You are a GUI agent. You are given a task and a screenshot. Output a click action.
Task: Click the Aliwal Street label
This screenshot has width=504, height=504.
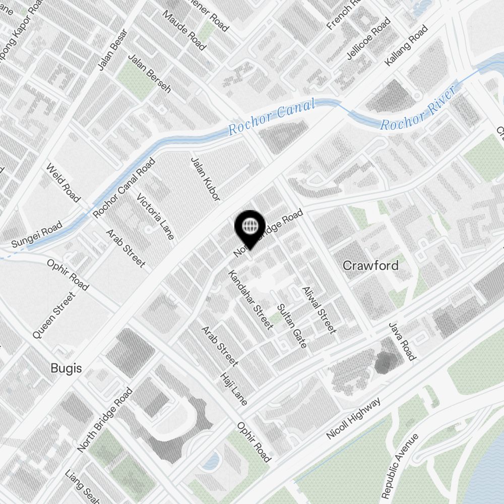(319, 310)
